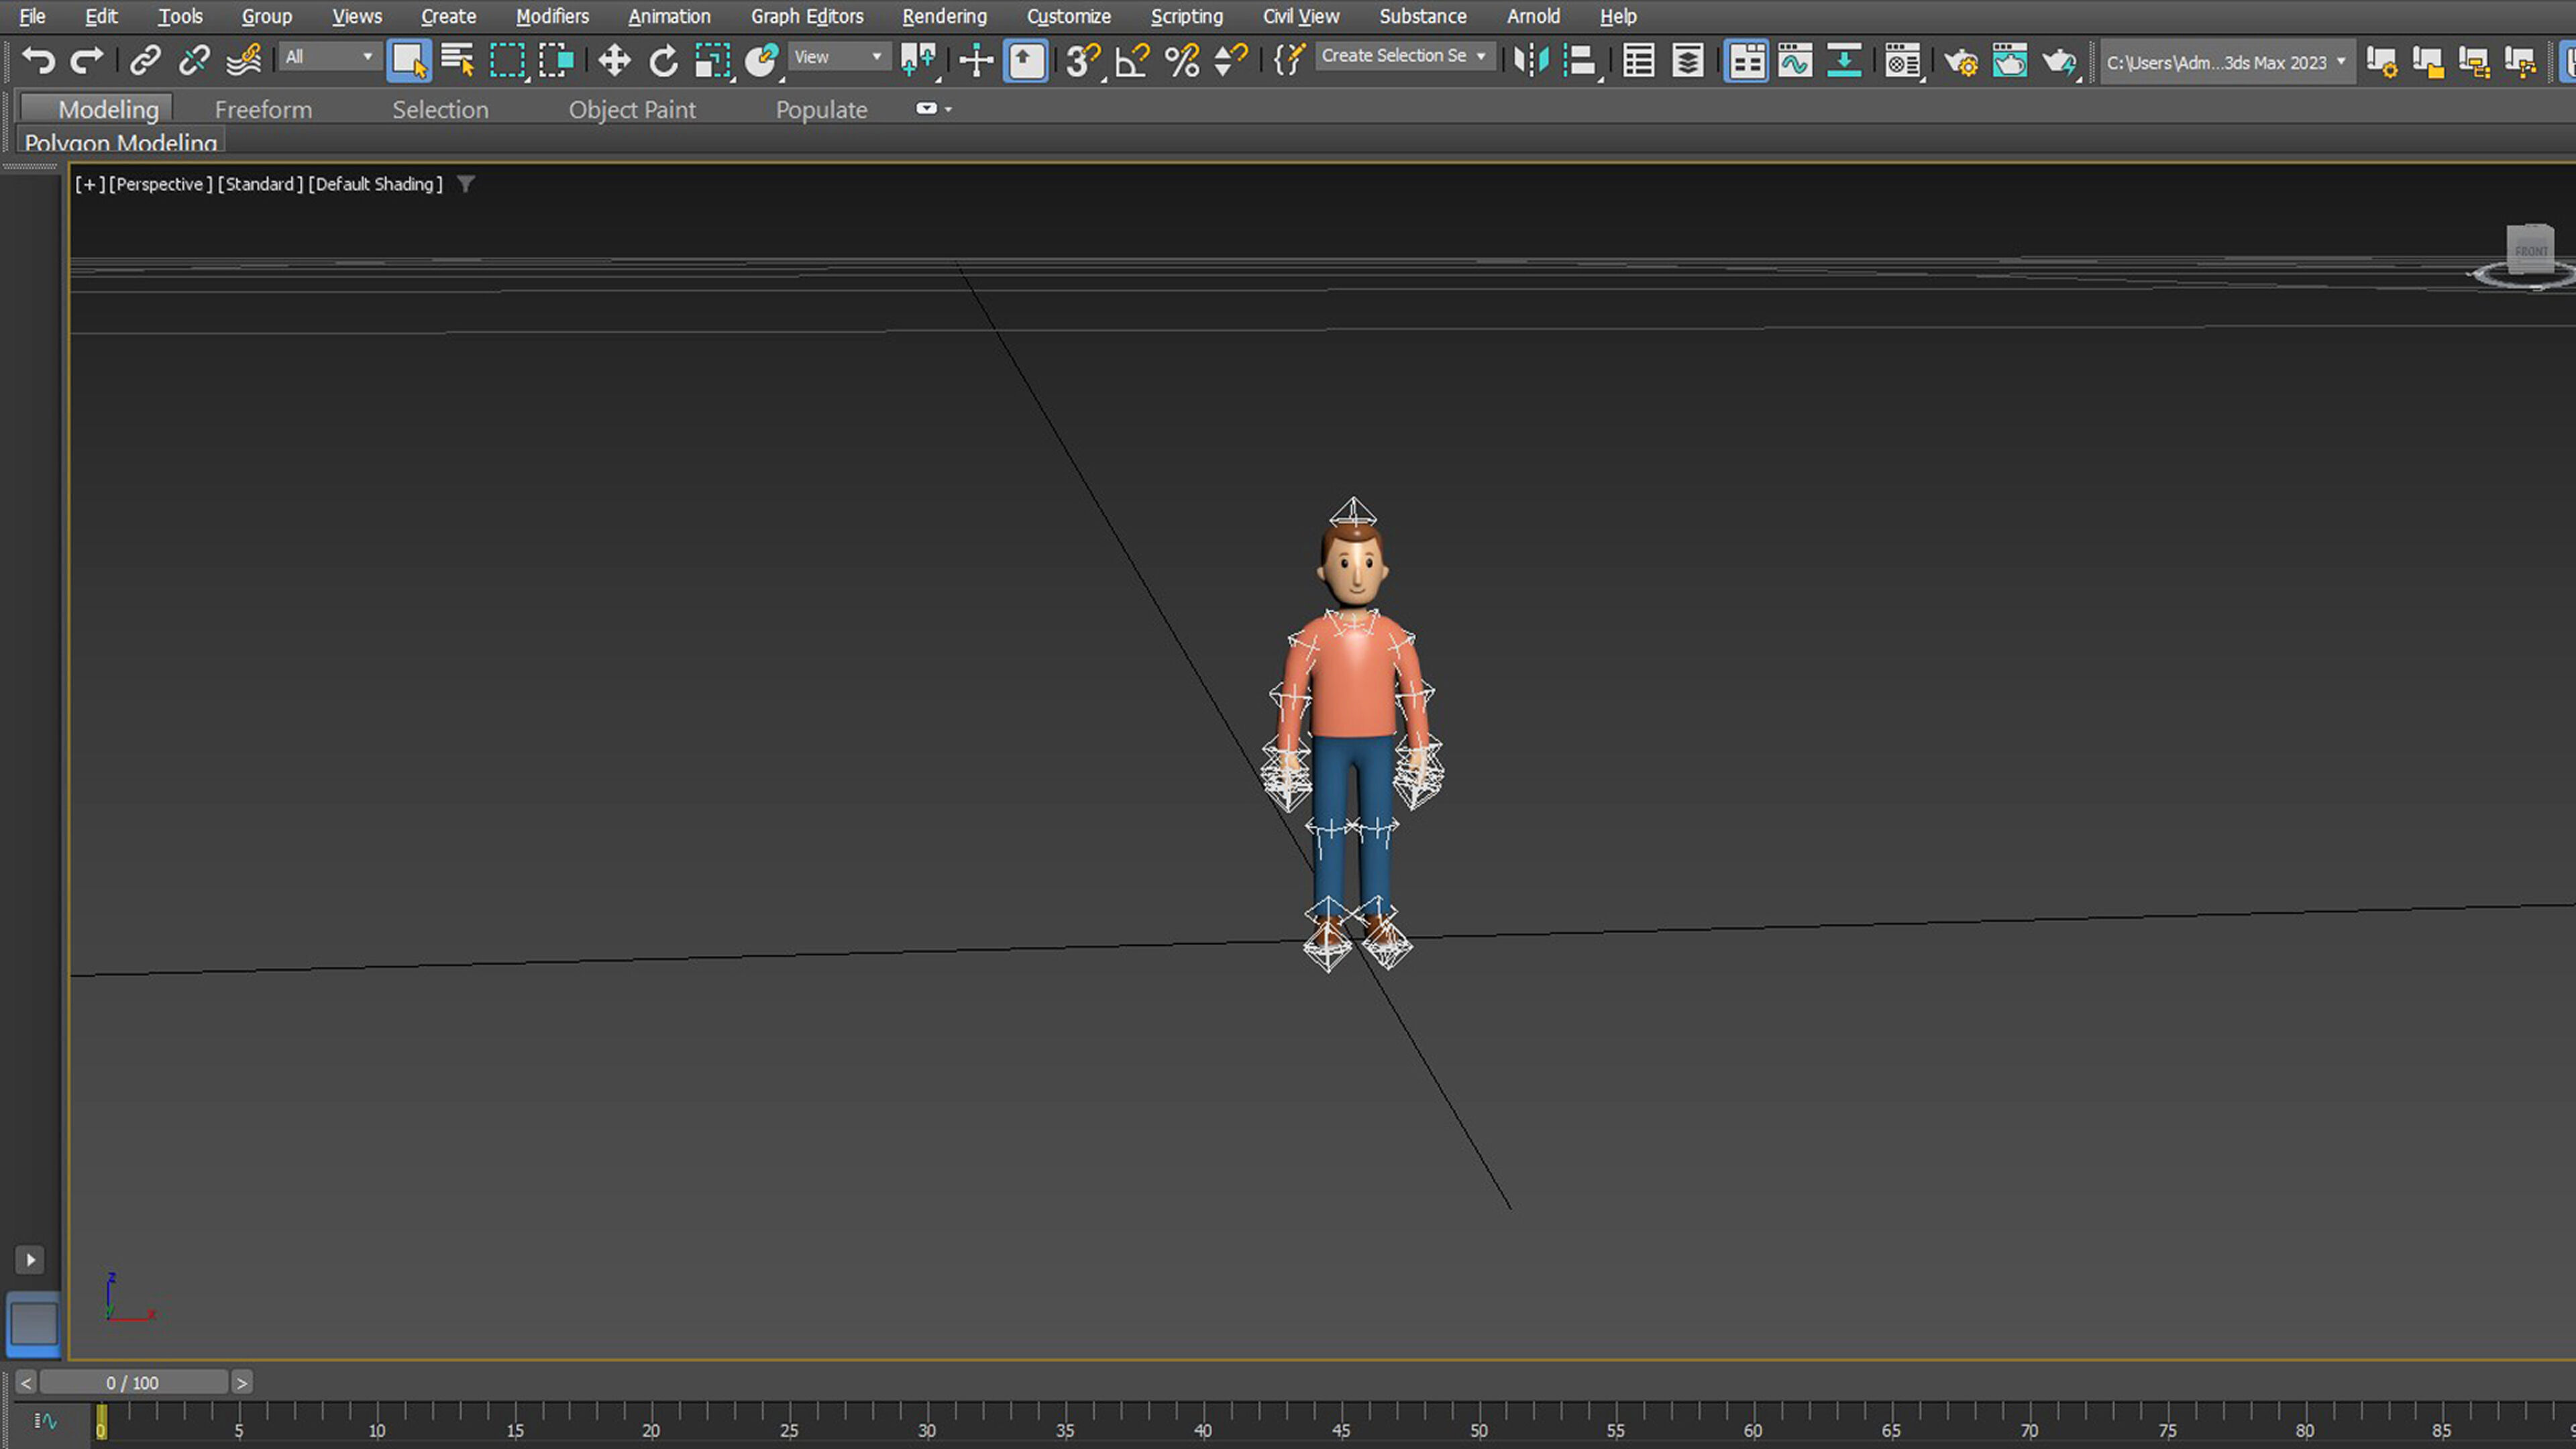Image resolution: width=2576 pixels, height=1449 pixels.
Task: Activate the Select and Rotate tool
Action: click(x=663, y=61)
